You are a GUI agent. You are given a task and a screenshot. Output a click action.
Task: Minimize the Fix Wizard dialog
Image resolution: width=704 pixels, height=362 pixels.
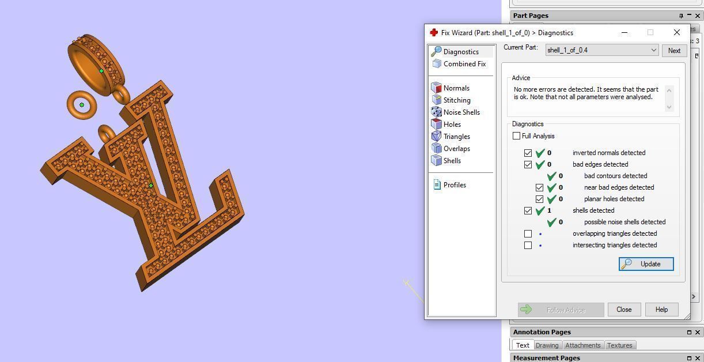coord(624,33)
